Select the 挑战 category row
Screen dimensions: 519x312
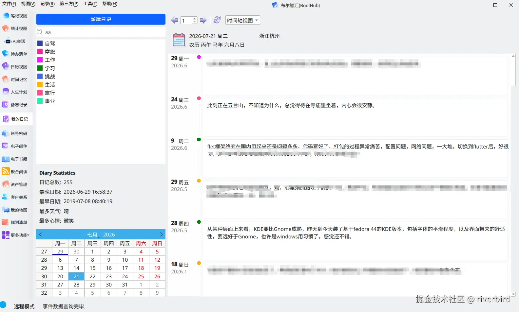[101, 76]
